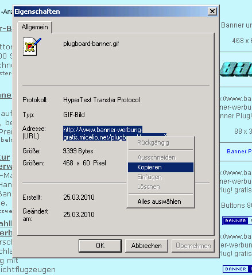Click the Banner P link in background page
The image size is (252, 275).
click(x=239, y=152)
